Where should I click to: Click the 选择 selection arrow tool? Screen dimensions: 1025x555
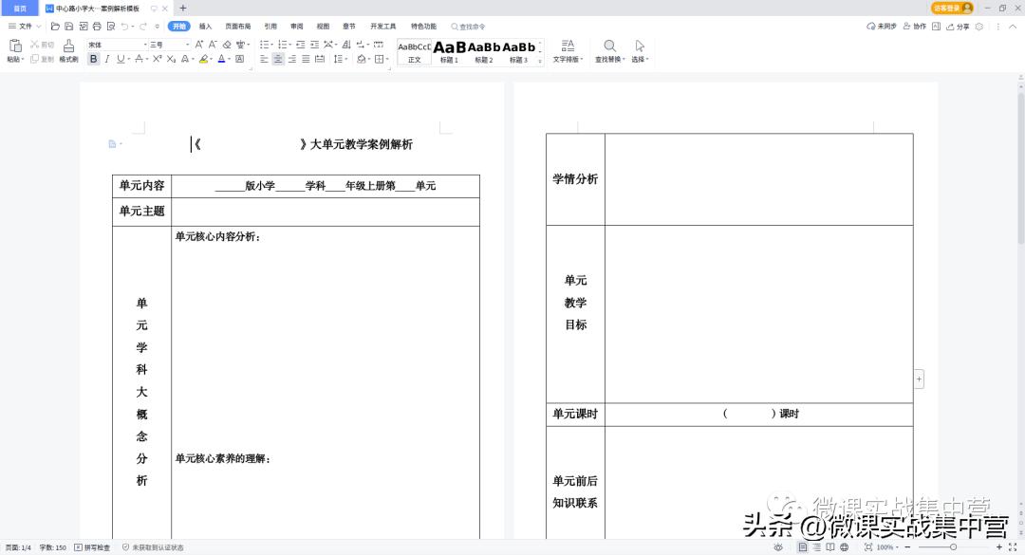coord(640,52)
